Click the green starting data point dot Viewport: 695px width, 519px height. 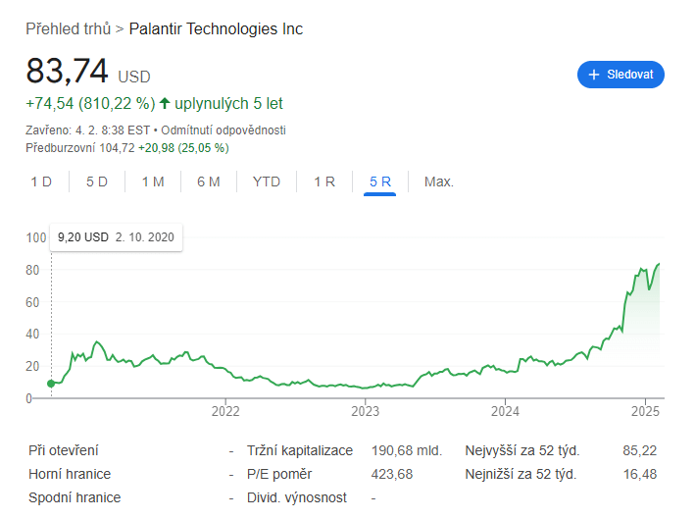click(x=51, y=384)
